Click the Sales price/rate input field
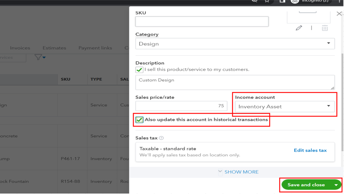344x194 pixels. (x=181, y=106)
